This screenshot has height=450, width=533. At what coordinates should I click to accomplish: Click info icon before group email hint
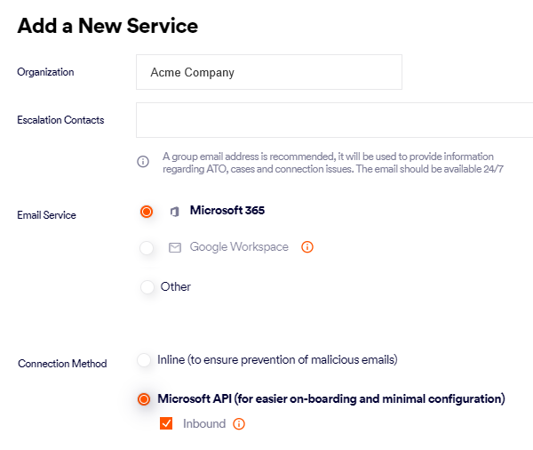click(143, 162)
